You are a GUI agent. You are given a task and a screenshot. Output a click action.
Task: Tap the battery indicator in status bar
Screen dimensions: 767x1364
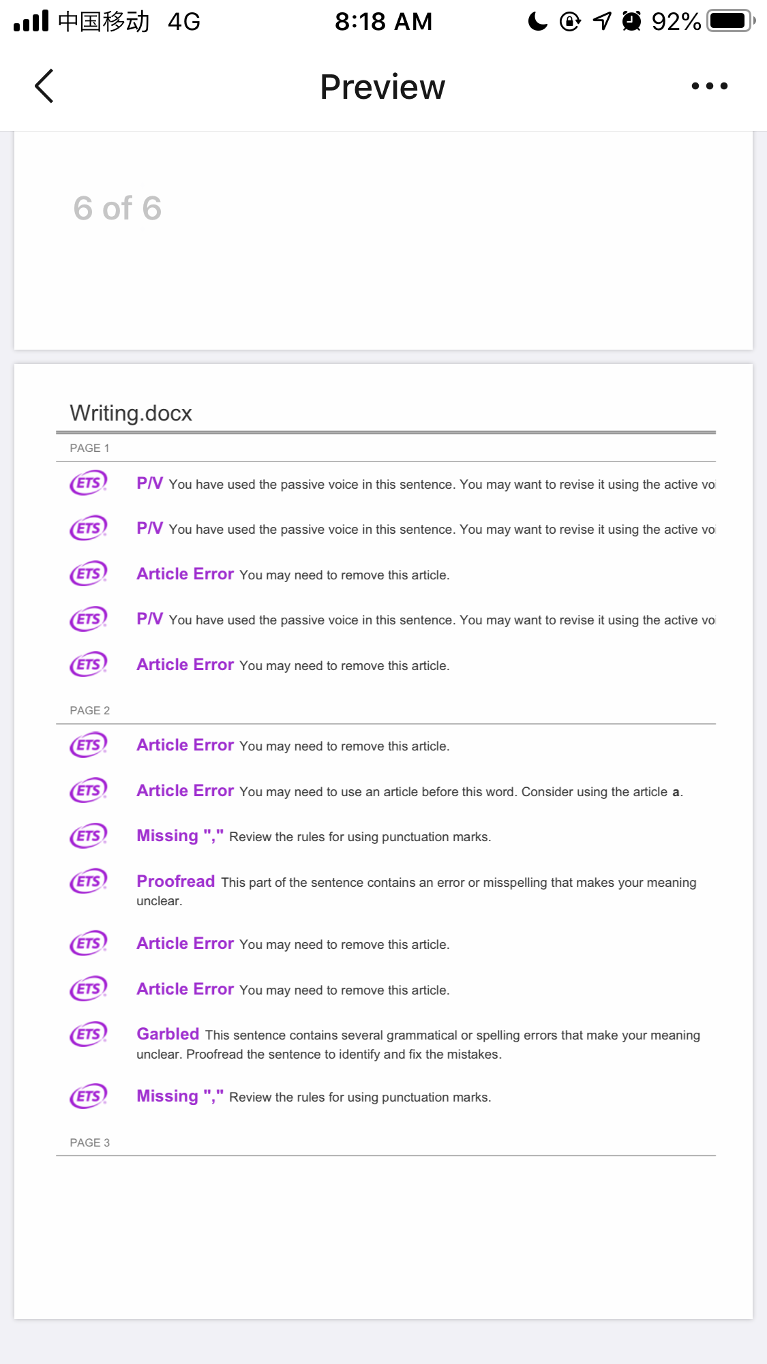(732, 21)
